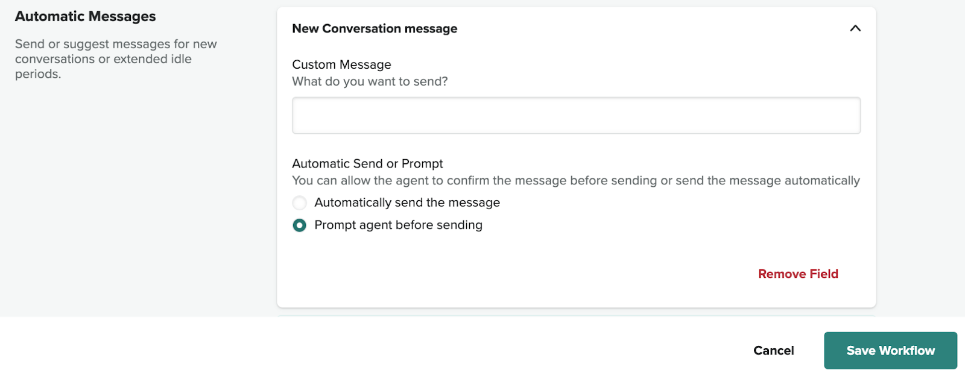Click the Automatically send the message label text
Viewport: 965px width, 376px height.
pos(407,203)
